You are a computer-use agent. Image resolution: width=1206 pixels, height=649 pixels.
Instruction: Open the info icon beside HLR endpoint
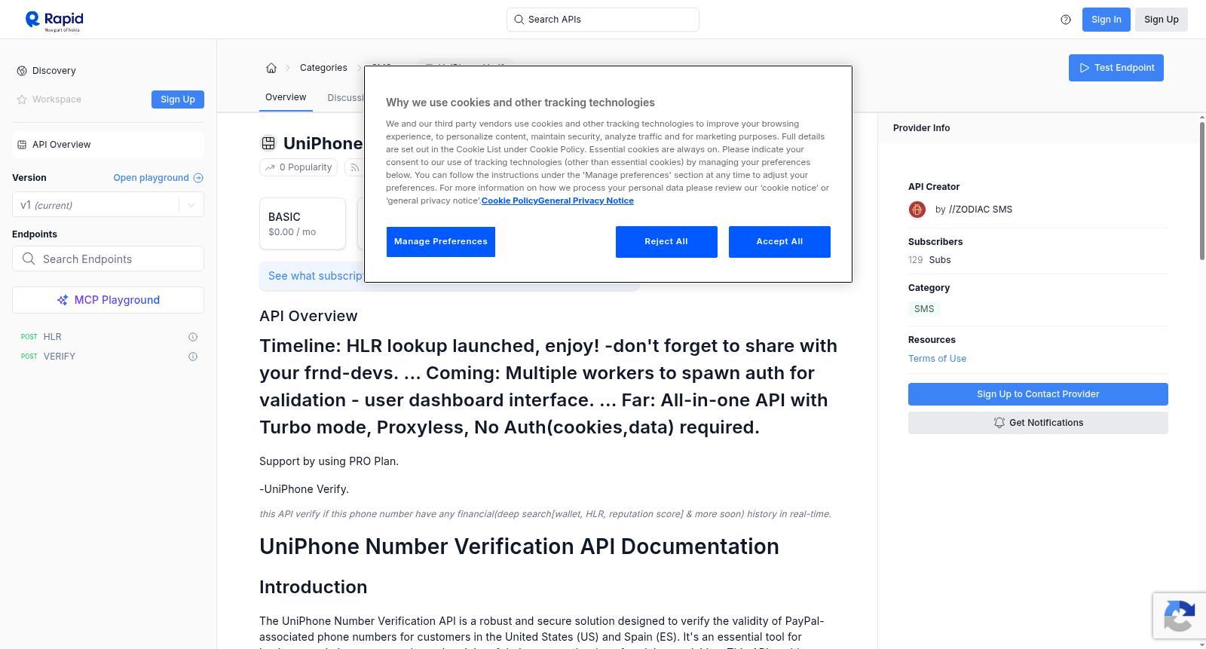(193, 337)
